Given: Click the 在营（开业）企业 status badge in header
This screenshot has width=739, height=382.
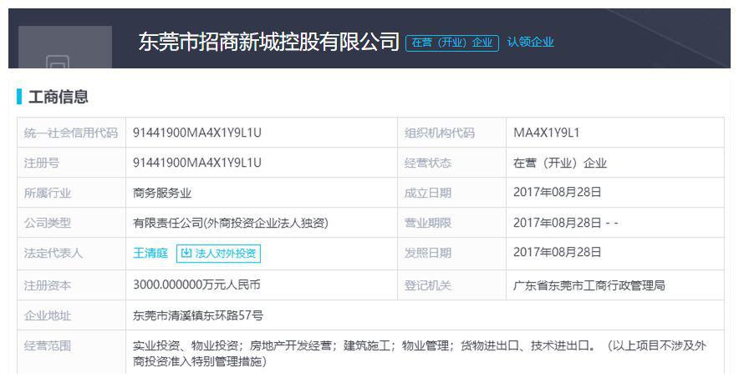Looking at the screenshot, I should (x=452, y=43).
